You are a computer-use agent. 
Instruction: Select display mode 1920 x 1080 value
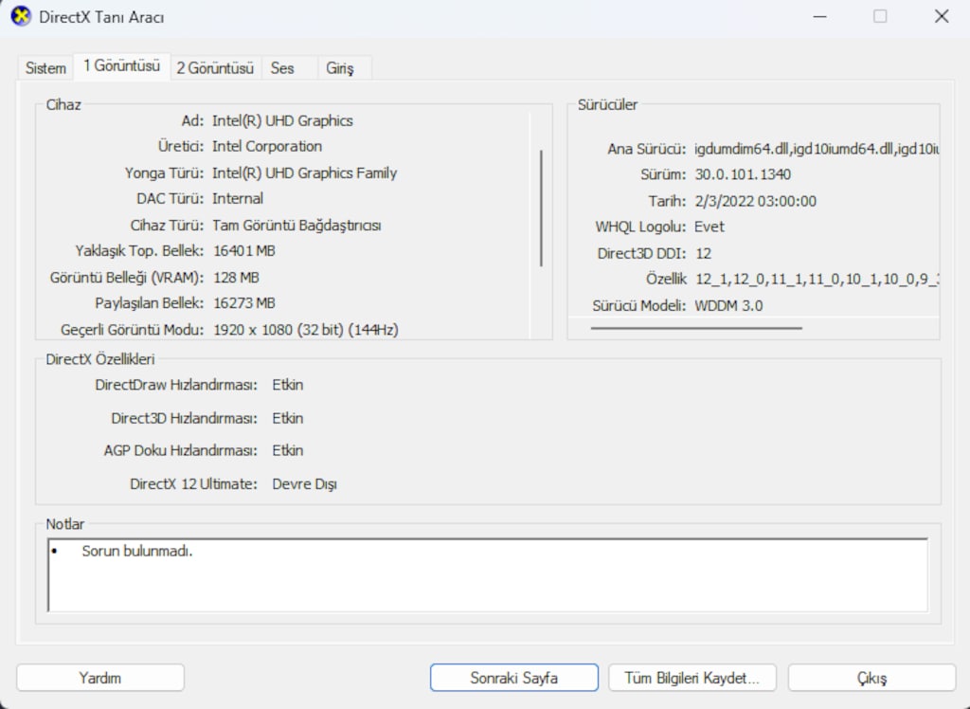pos(306,330)
